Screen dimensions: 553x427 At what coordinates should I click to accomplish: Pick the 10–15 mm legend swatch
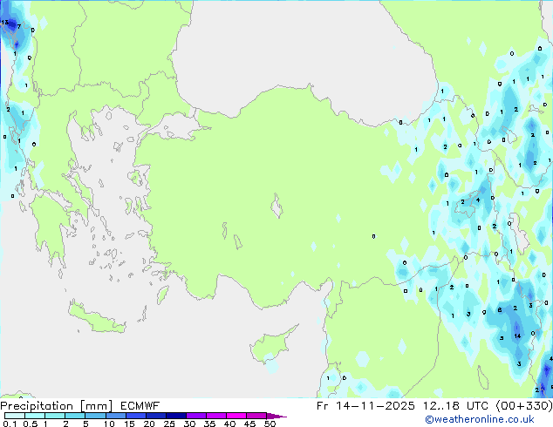click(116, 416)
